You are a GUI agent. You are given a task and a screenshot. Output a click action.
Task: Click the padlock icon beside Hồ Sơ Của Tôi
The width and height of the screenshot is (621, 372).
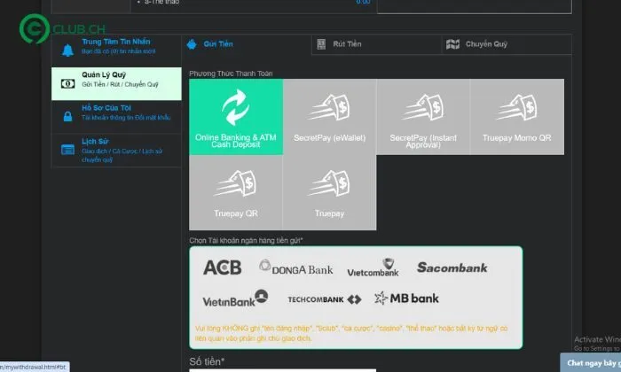coord(67,117)
